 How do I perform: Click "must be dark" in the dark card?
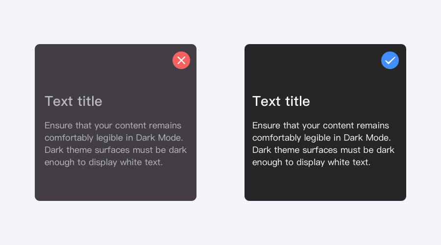coord(367,150)
